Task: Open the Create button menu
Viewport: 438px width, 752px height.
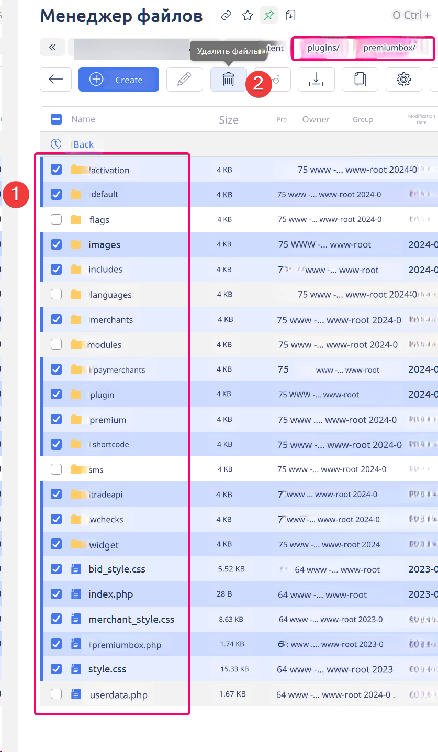Action: click(x=119, y=80)
